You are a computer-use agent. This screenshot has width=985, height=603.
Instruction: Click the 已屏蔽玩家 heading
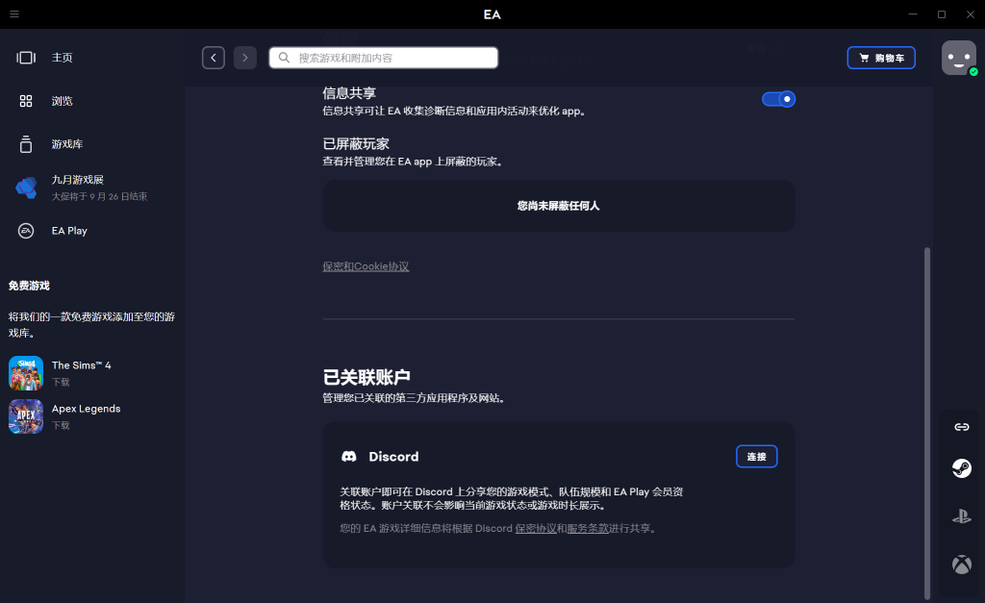[356, 144]
